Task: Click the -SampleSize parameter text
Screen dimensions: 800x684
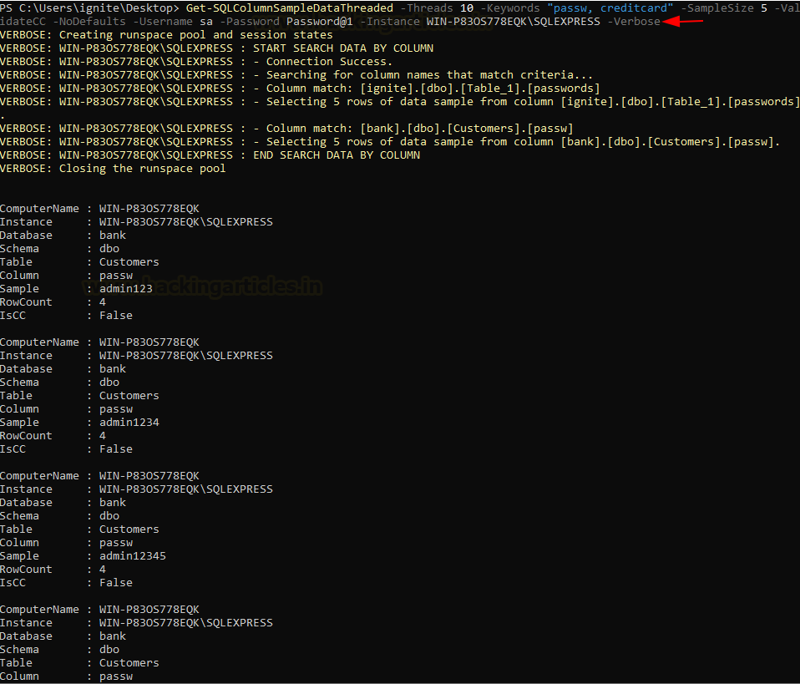Action: point(716,8)
